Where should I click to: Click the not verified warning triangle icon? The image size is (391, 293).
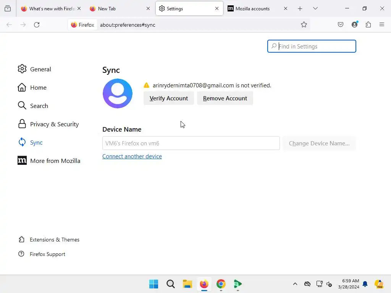tap(146, 85)
